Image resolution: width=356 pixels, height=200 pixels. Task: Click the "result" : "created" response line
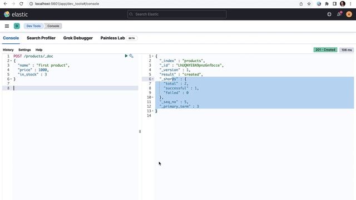pos(181,74)
